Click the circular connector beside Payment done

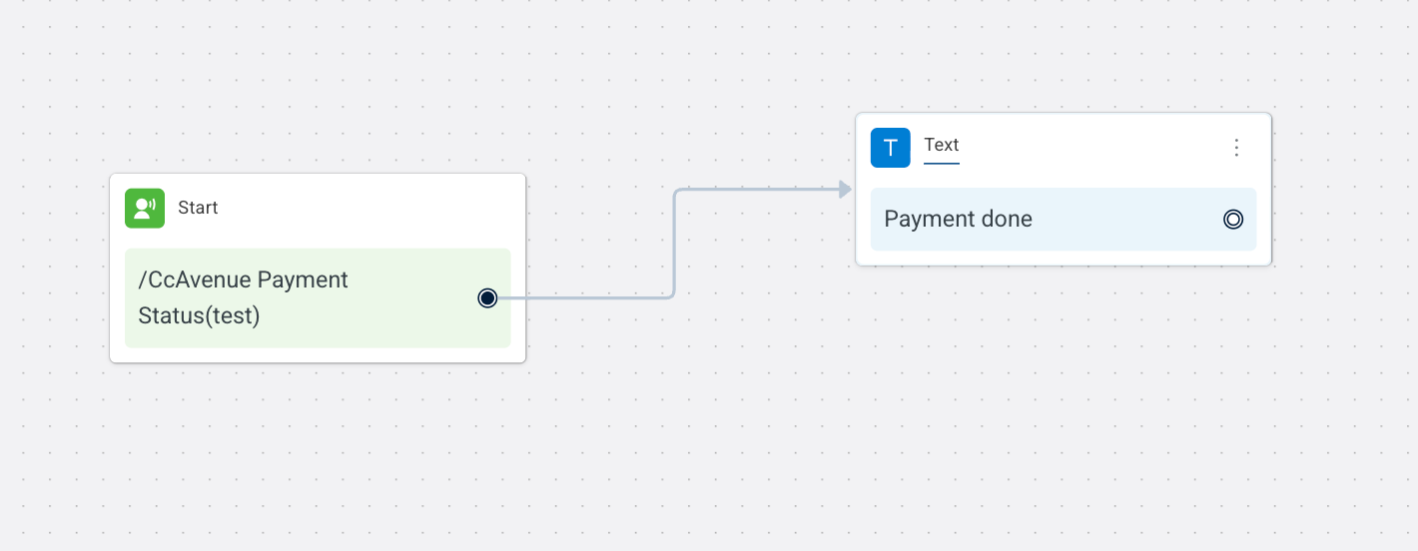(1233, 220)
